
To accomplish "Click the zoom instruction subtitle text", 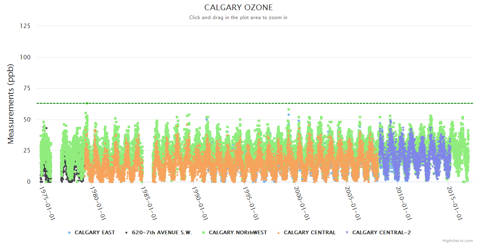I will coord(238,17).
